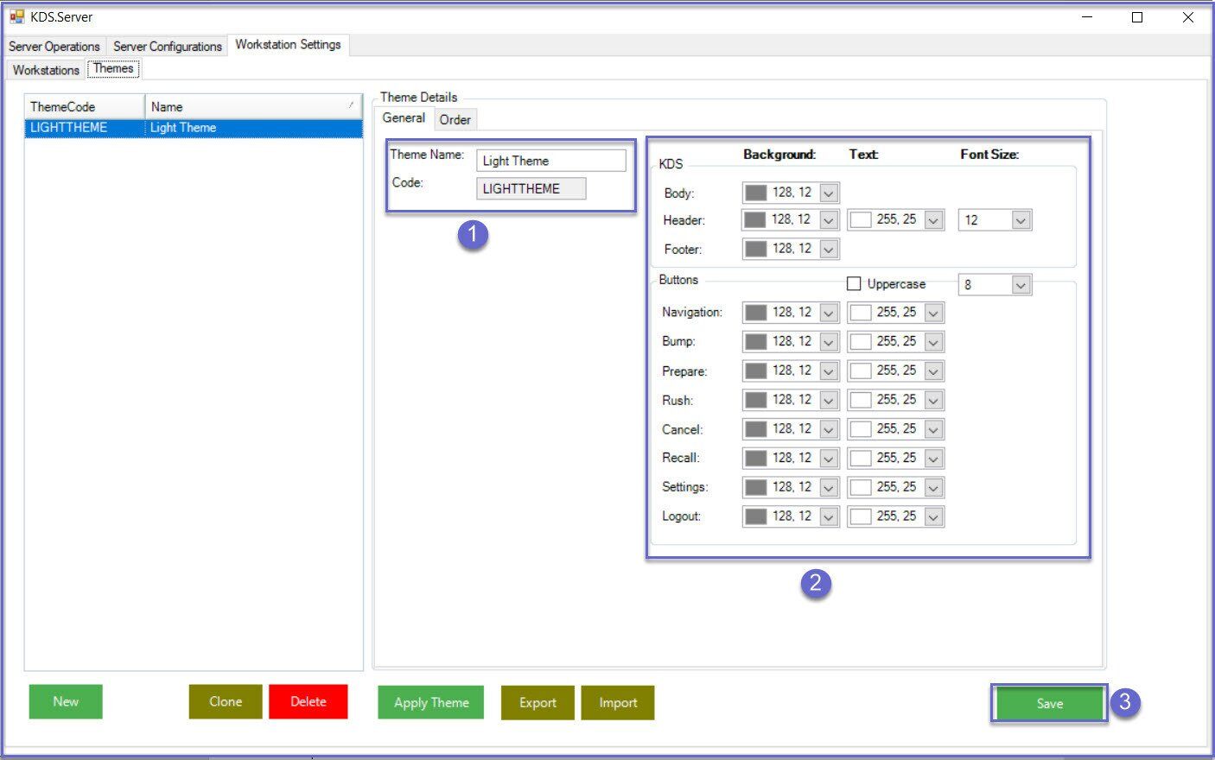Select the Workstations sub-tab

(46, 70)
